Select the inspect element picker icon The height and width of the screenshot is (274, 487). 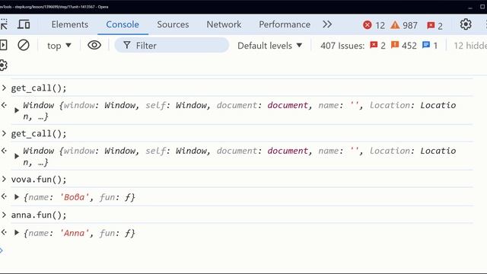3,24
